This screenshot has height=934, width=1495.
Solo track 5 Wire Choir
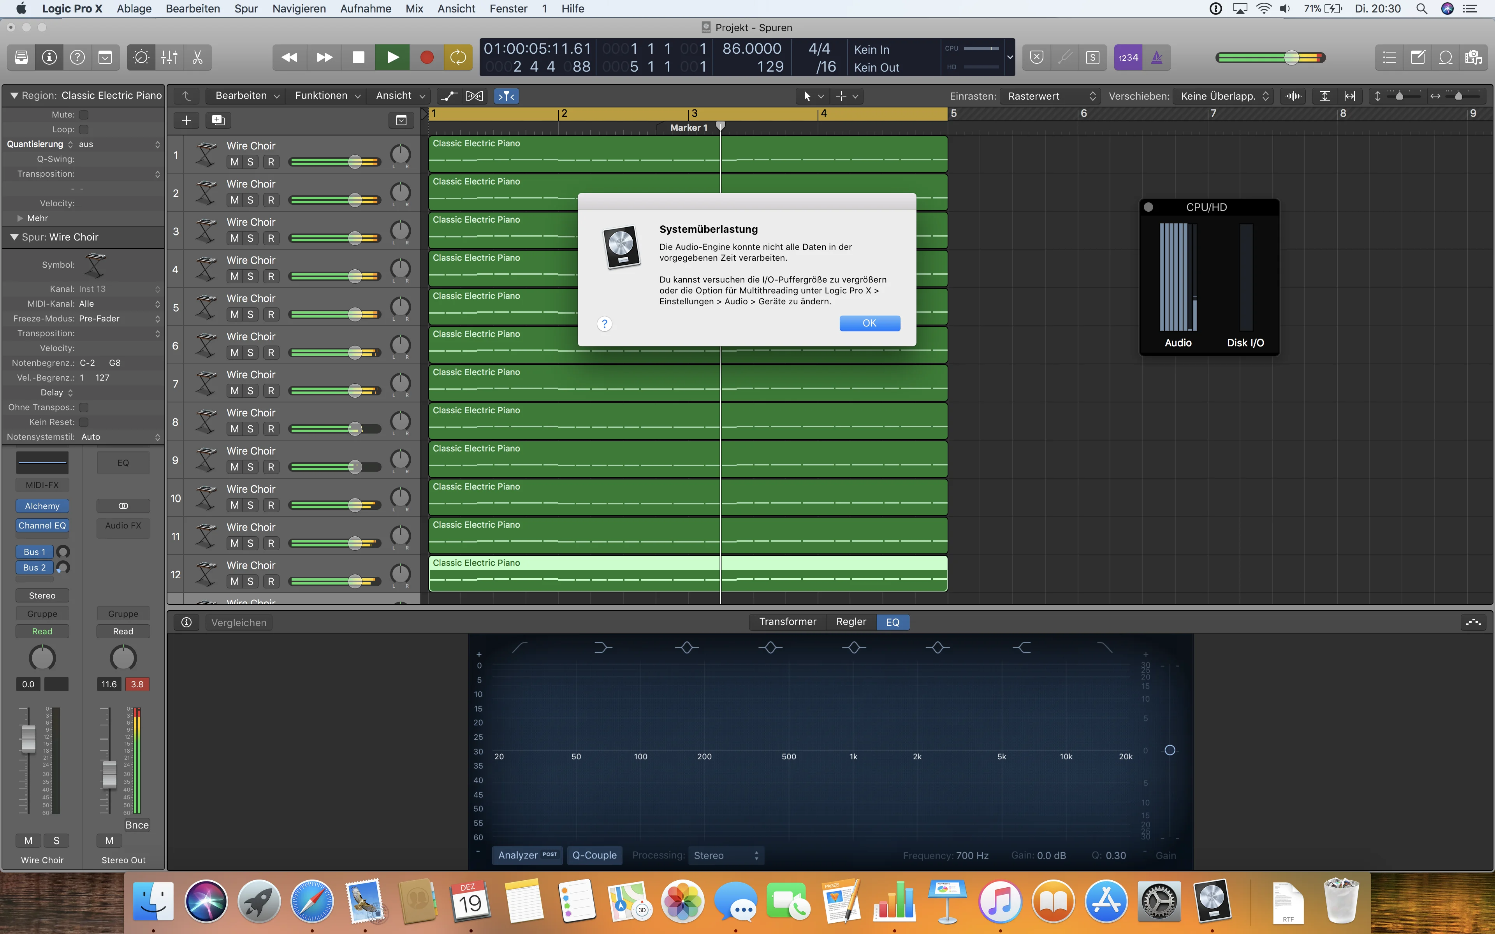coord(250,314)
